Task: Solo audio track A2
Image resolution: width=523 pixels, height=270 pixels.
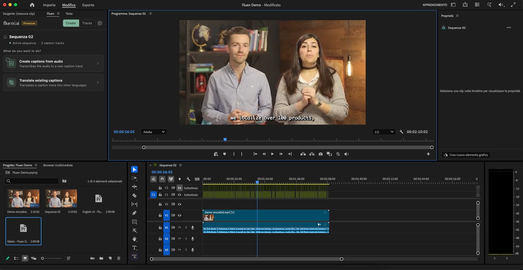Action: tap(186, 239)
